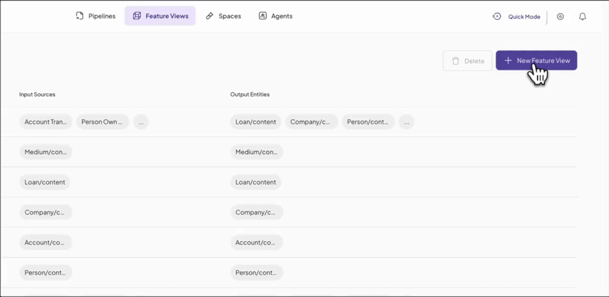Expand more output entities ellipsis chip
609x297 pixels.
[x=406, y=122]
